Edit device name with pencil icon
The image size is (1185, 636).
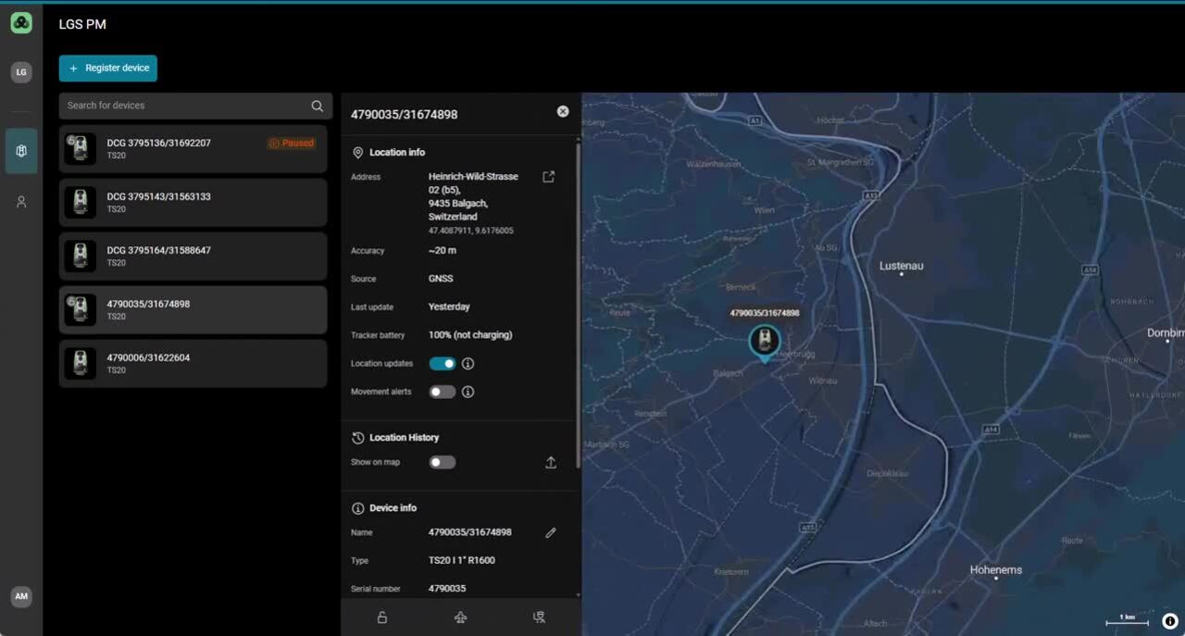tap(551, 533)
